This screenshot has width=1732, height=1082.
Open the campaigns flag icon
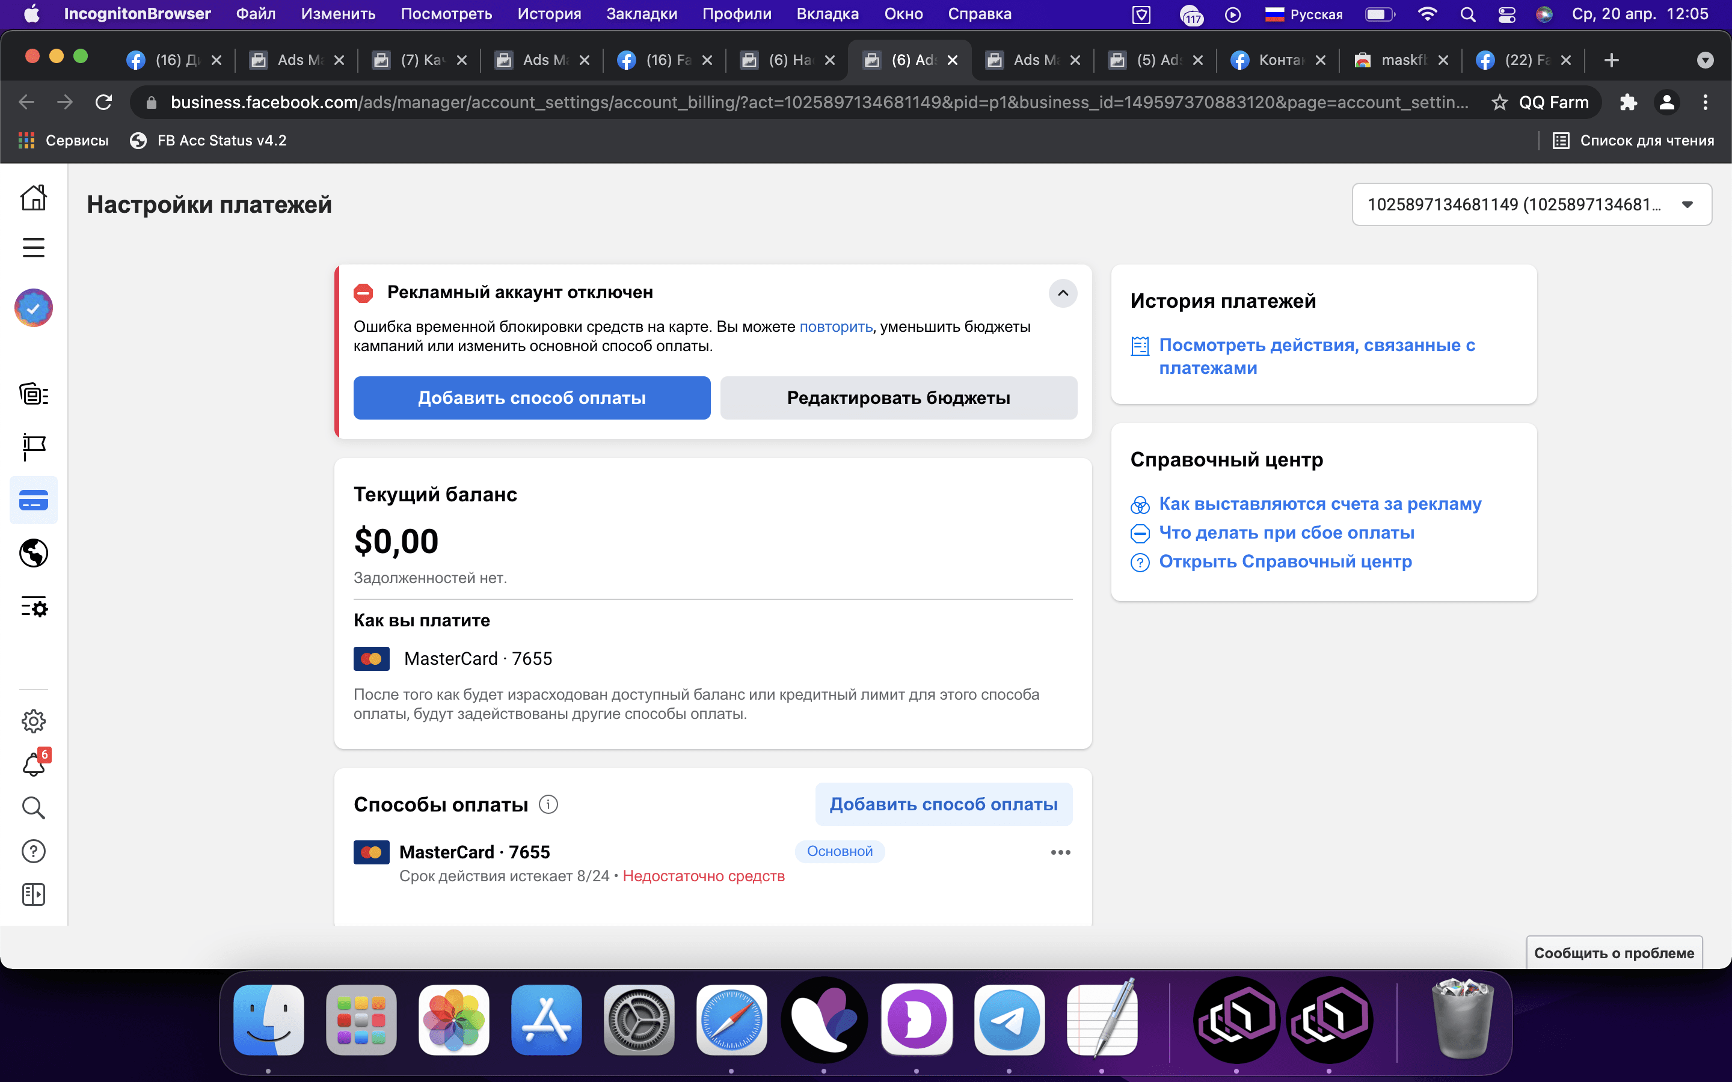click(34, 447)
